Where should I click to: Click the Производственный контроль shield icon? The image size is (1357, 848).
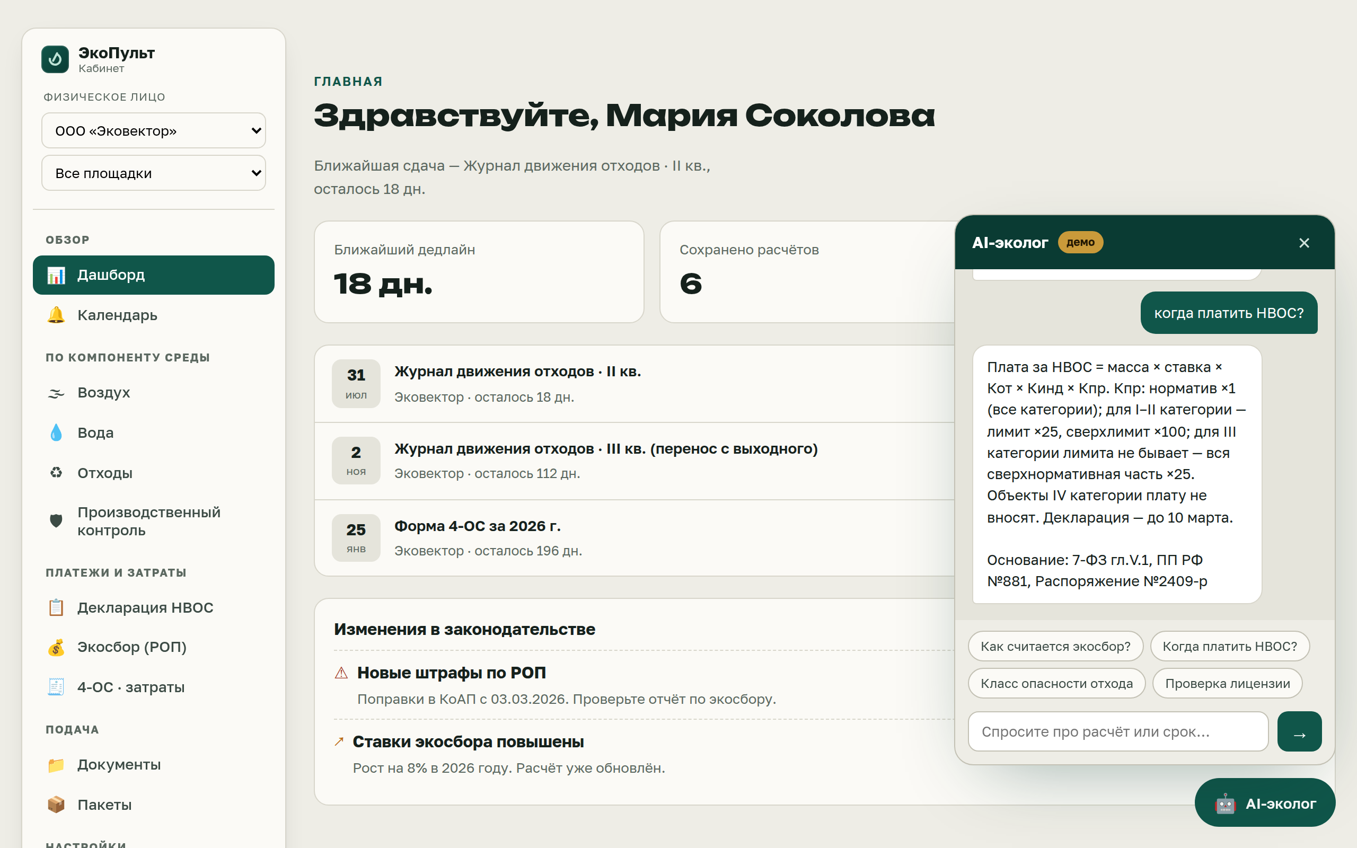click(56, 521)
